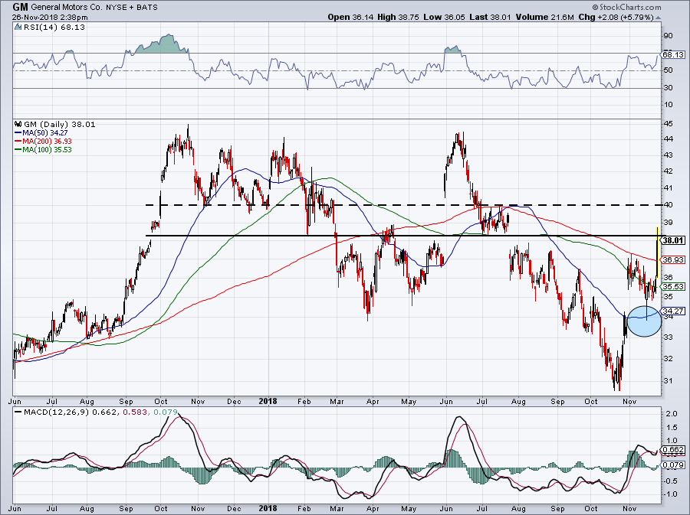The width and height of the screenshot is (690, 515).
Task: Click the -1.0 label on the MACD axis
Action: point(670,494)
